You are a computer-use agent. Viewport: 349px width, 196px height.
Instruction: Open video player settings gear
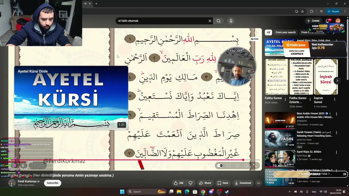(237, 166)
